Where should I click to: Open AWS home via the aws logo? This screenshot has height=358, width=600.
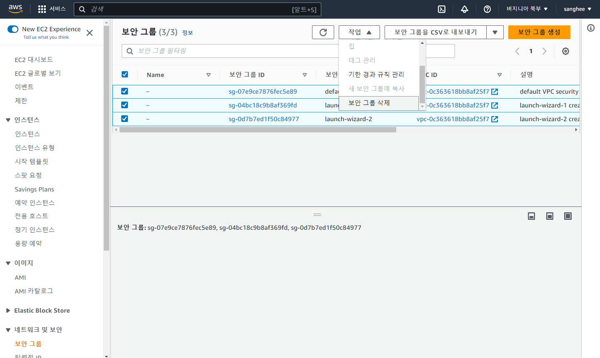[15, 9]
